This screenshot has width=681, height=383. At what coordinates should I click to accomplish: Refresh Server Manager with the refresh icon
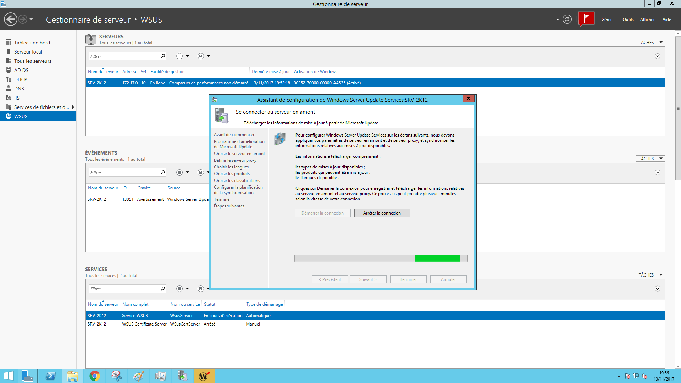pyautogui.click(x=567, y=19)
